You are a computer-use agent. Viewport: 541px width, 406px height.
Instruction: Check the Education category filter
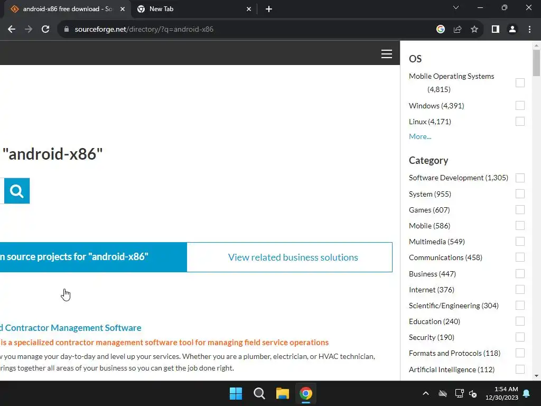coord(520,321)
